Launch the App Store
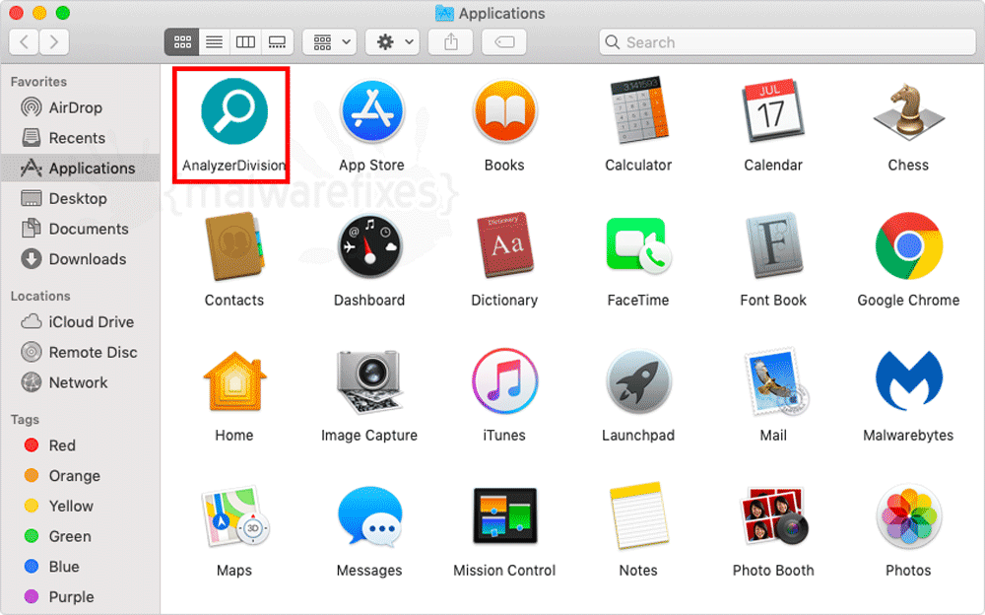Image resolution: width=985 pixels, height=615 pixels. (x=372, y=112)
